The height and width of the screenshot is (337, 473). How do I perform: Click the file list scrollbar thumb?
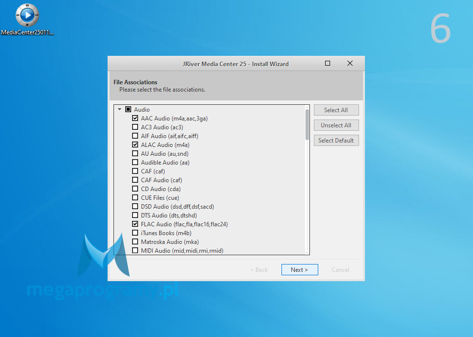307,124
